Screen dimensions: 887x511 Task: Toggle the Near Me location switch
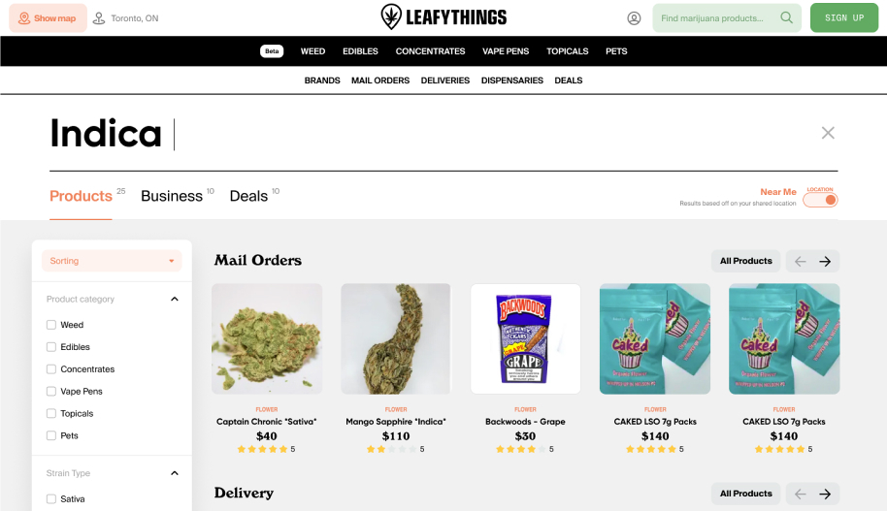click(x=820, y=200)
